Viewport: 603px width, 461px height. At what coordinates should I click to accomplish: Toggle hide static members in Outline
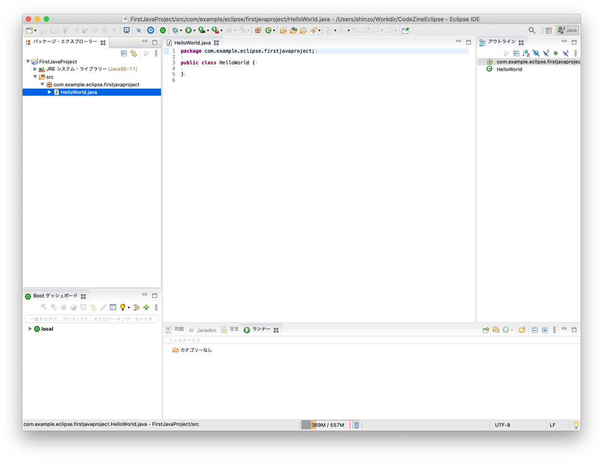click(x=546, y=54)
